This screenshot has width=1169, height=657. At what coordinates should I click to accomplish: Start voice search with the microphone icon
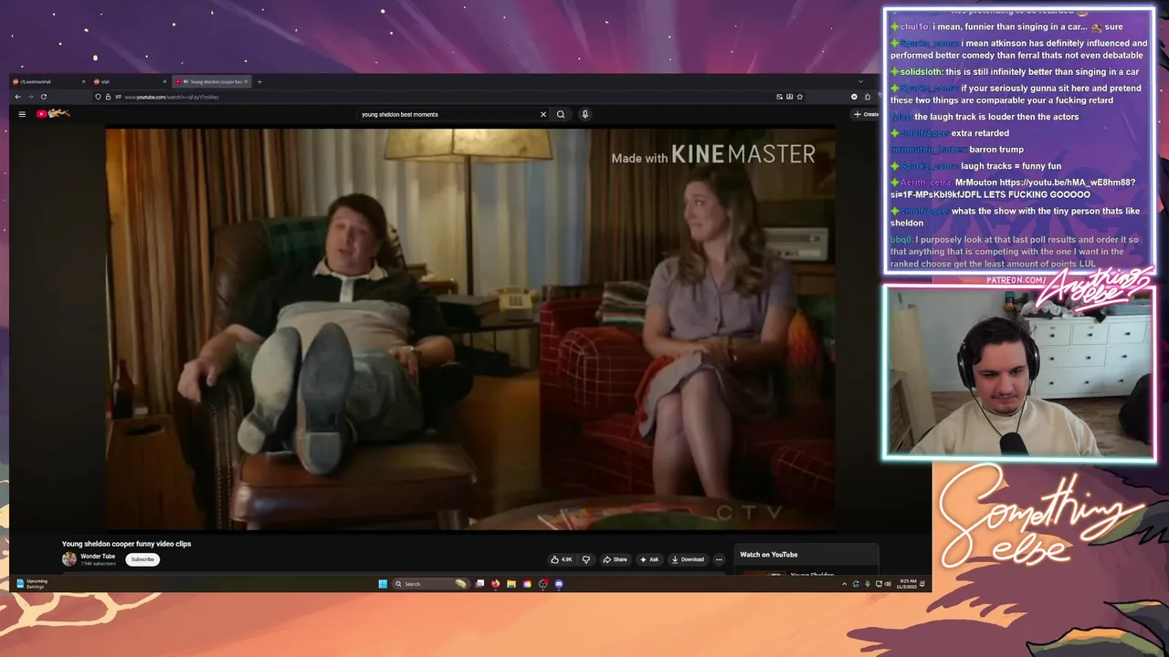[x=584, y=114]
